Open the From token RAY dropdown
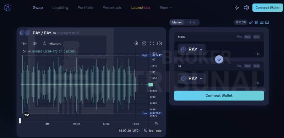 [x=192, y=49]
